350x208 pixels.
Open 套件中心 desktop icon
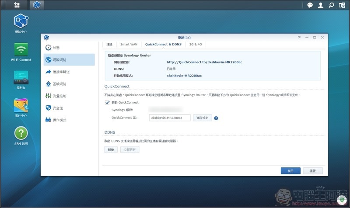click(21, 107)
